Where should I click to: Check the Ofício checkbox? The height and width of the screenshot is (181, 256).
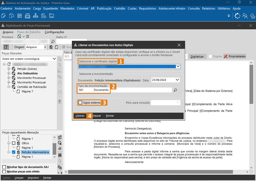(14, 143)
